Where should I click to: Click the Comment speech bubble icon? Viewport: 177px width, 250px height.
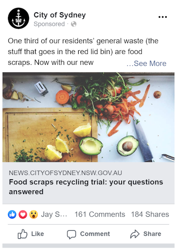coord(72,235)
